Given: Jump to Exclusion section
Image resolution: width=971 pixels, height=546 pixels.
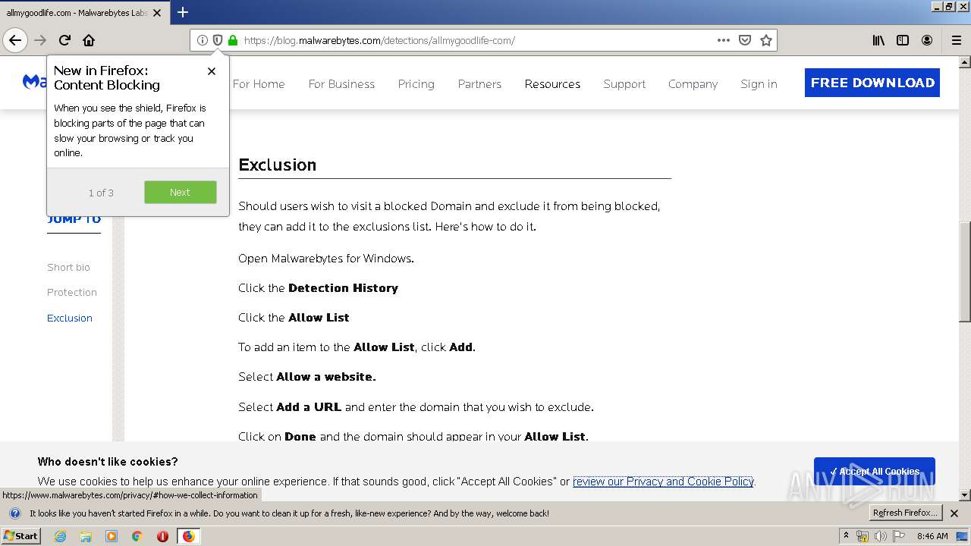Looking at the screenshot, I should [x=70, y=318].
